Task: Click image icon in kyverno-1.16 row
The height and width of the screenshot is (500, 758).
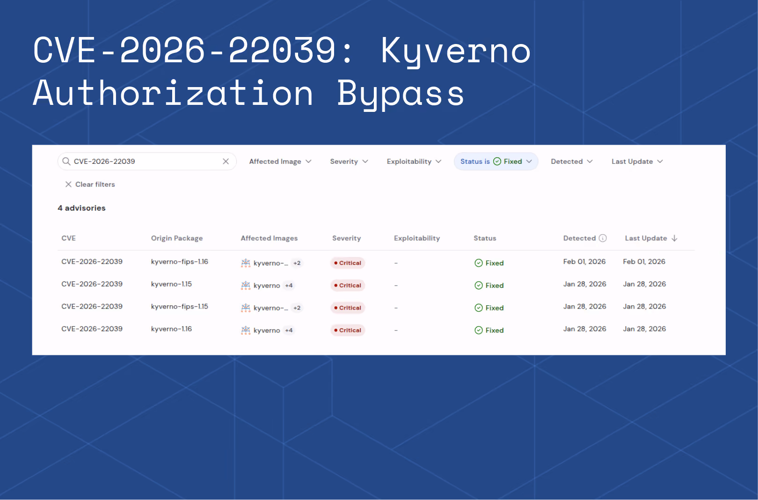Action: point(246,331)
